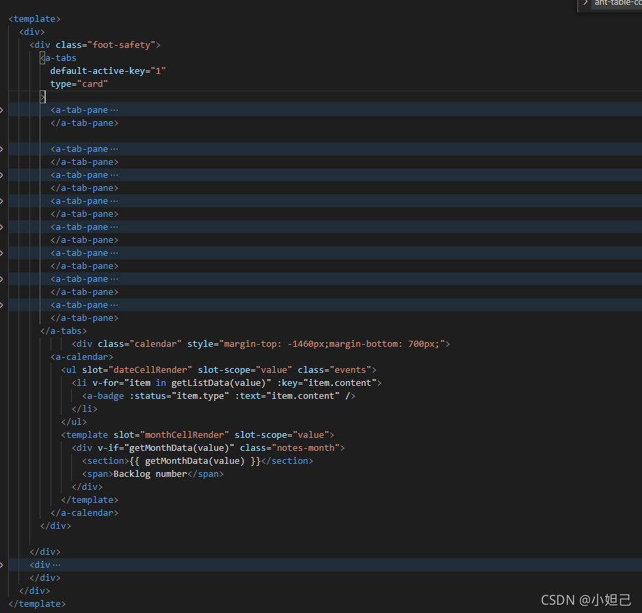The height and width of the screenshot is (613, 642).
Task: Click the <a-calendar> opening tag
Action: (x=82, y=357)
